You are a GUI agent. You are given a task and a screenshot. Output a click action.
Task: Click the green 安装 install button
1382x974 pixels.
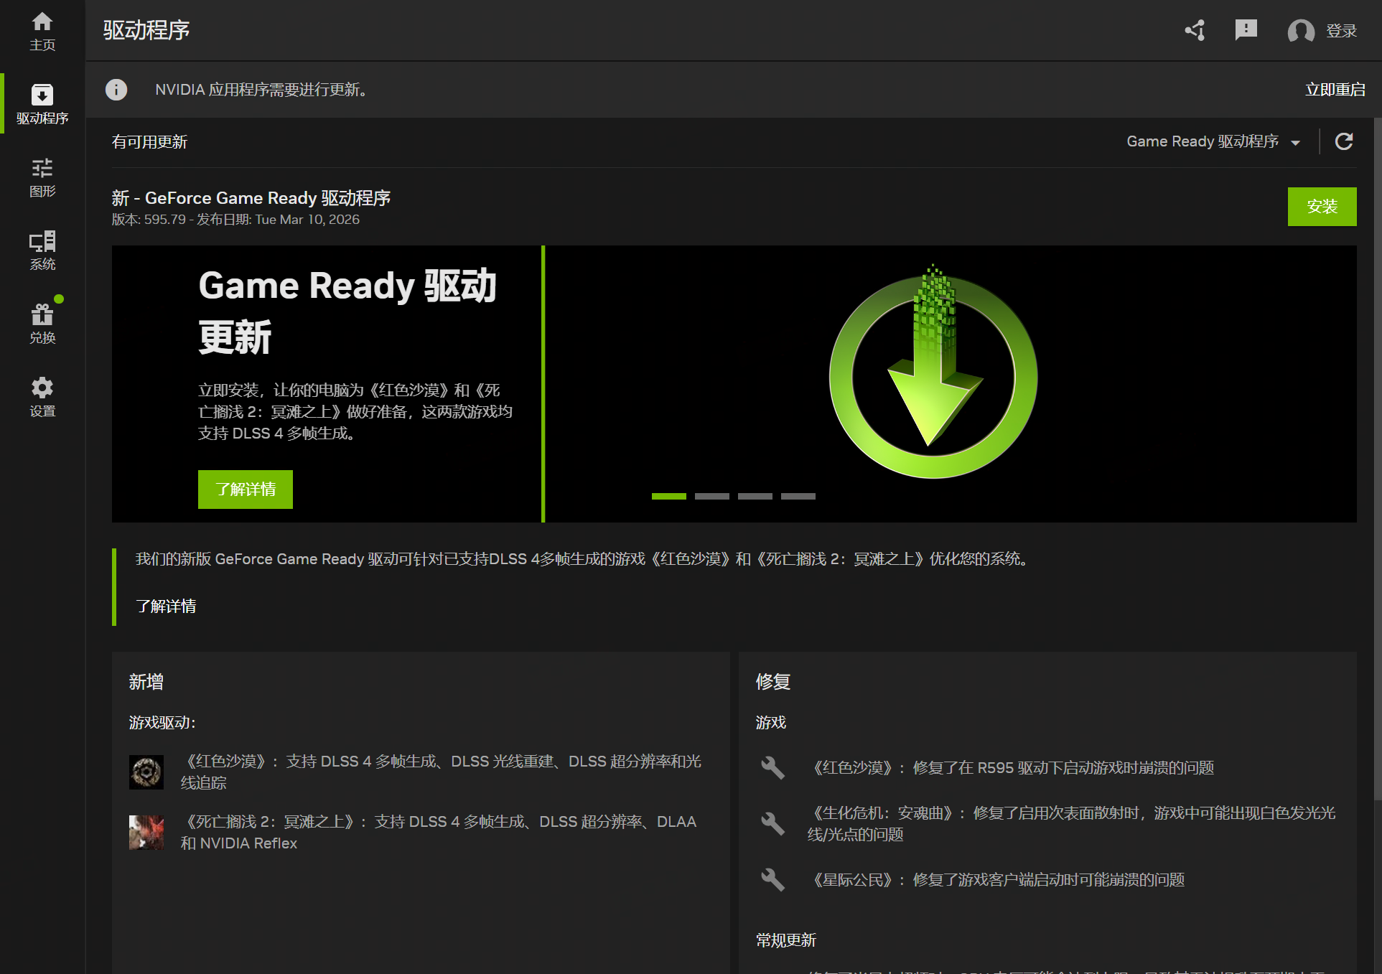click(1322, 207)
